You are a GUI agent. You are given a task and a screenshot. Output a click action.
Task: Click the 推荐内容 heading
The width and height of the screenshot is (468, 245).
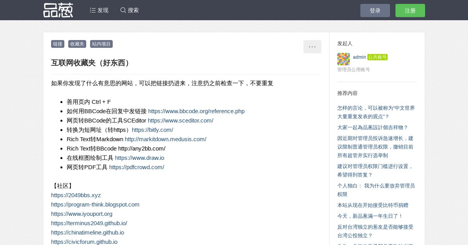pyautogui.click(x=347, y=93)
